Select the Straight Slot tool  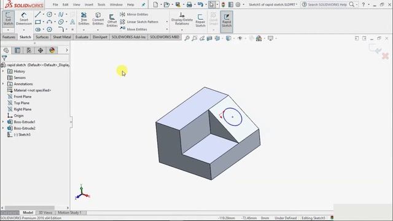pyautogui.click(x=38, y=29)
